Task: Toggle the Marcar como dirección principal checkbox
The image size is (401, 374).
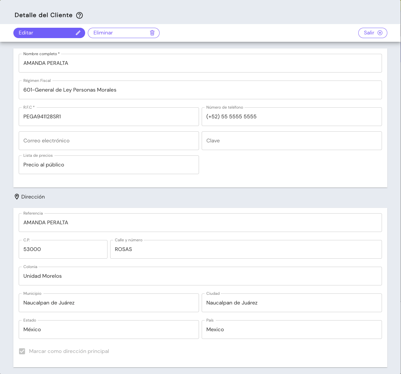Action: point(22,351)
